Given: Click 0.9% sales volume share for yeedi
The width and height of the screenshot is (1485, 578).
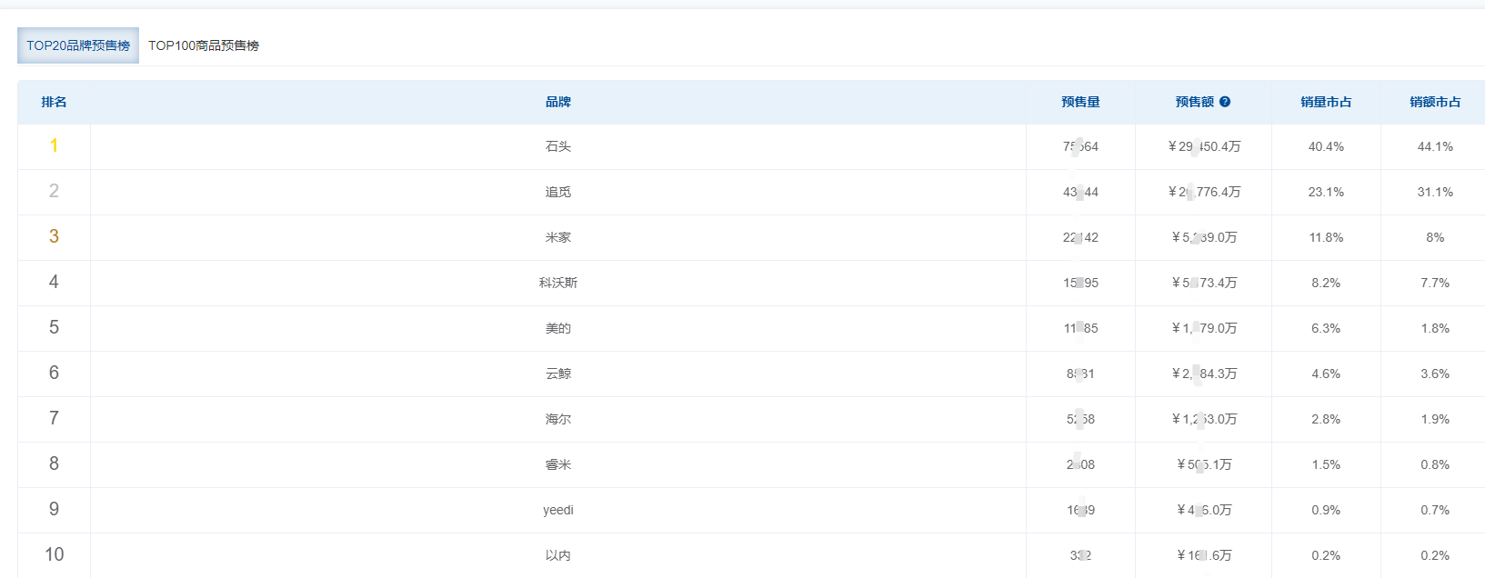Looking at the screenshot, I should click(1326, 510).
